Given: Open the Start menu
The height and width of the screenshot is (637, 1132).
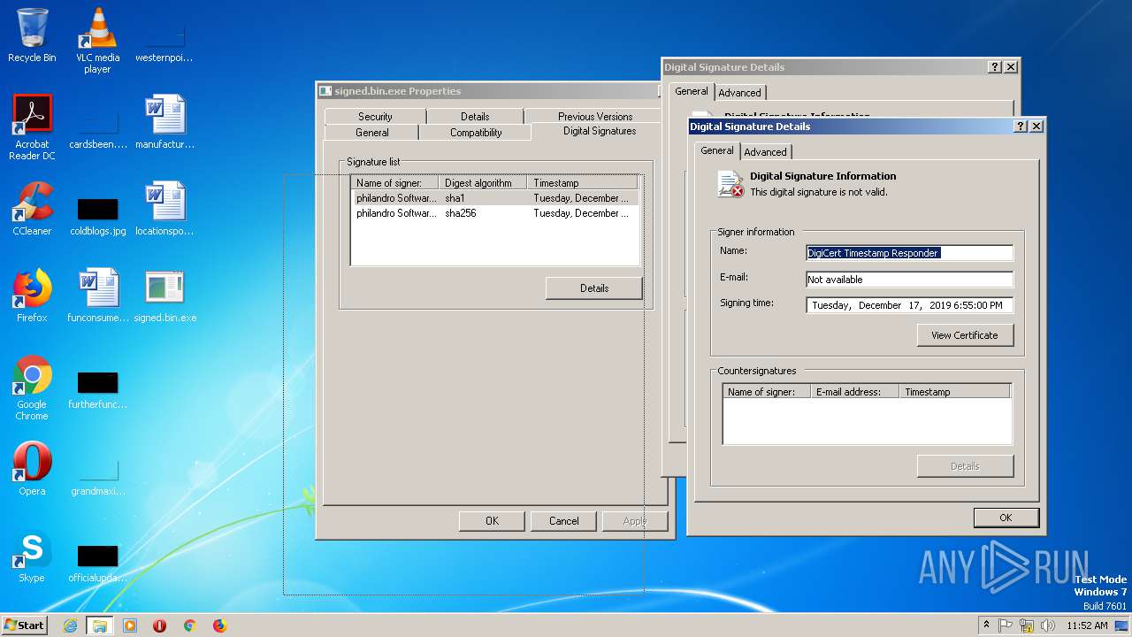Looking at the screenshot, I should 25,625.
